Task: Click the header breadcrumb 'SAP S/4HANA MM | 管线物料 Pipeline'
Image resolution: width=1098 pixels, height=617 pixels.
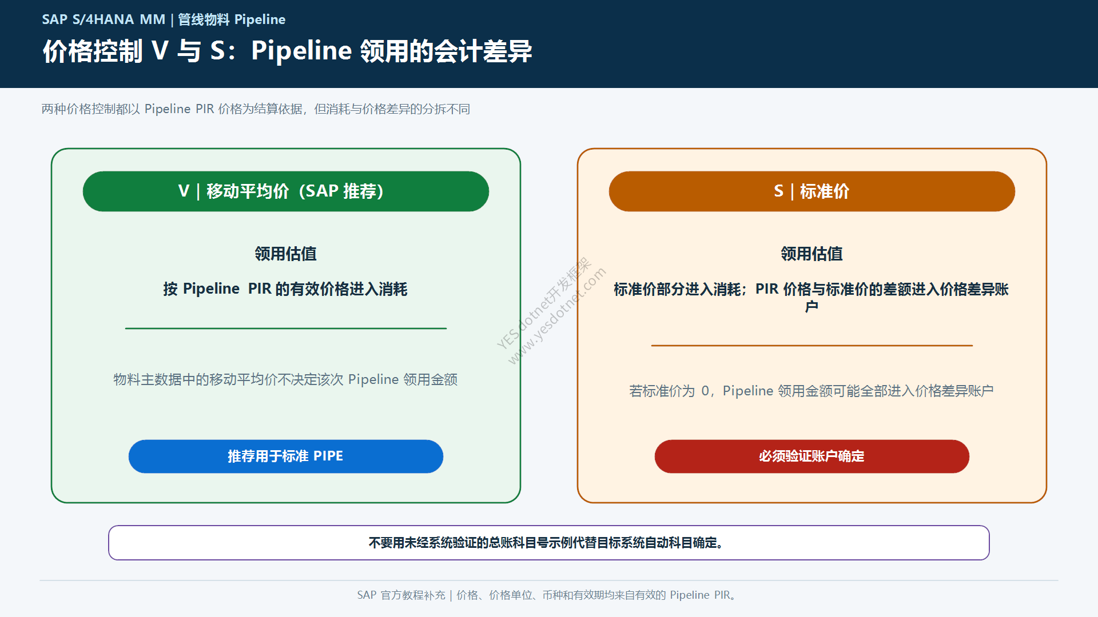Action: [x=164, y=19]
